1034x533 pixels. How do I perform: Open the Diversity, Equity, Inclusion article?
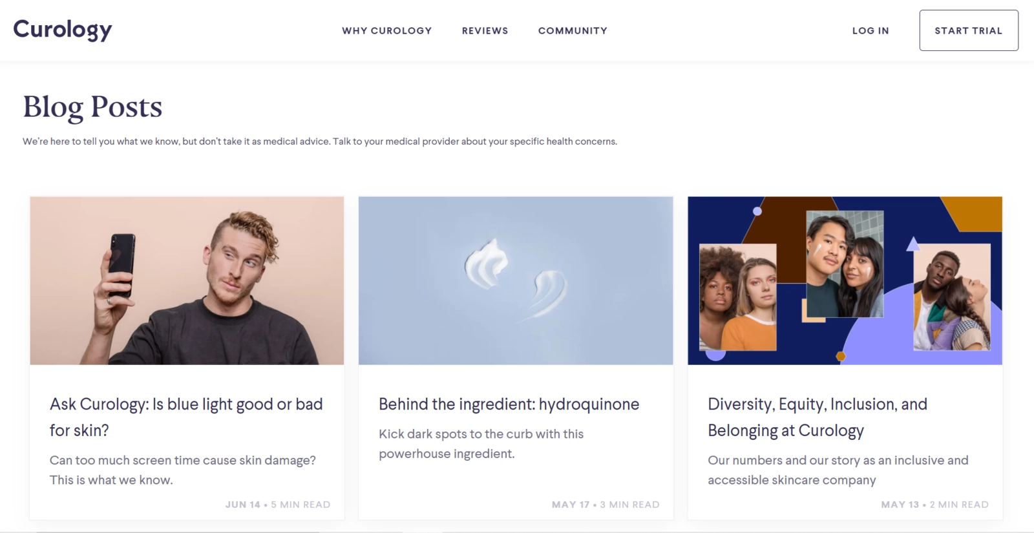[x=818, y=417]
